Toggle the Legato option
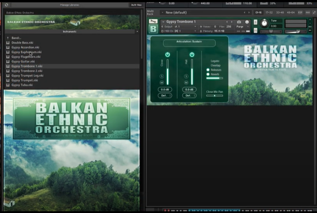This screenshot has width=317, height=213. [215, 61]
